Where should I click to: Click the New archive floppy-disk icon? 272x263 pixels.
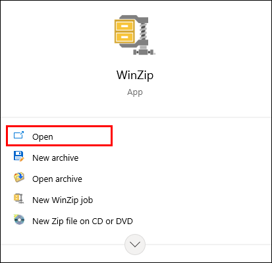(19, 156)
